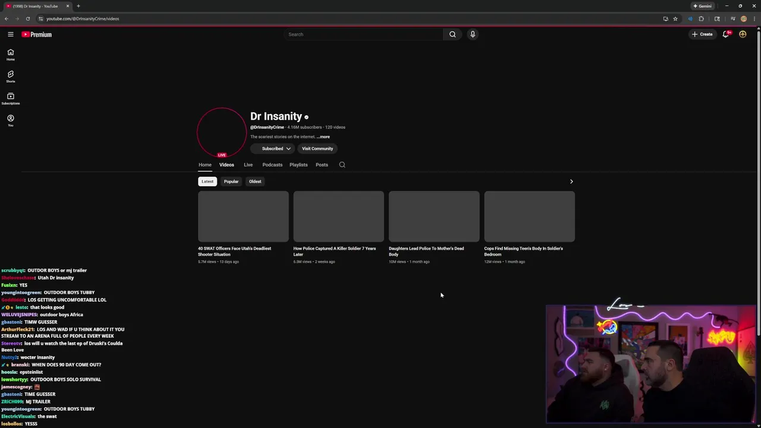Open thumbnail of Missing Teen's Body video
This screenshot has height=428, width=761.
coord(530,216)
